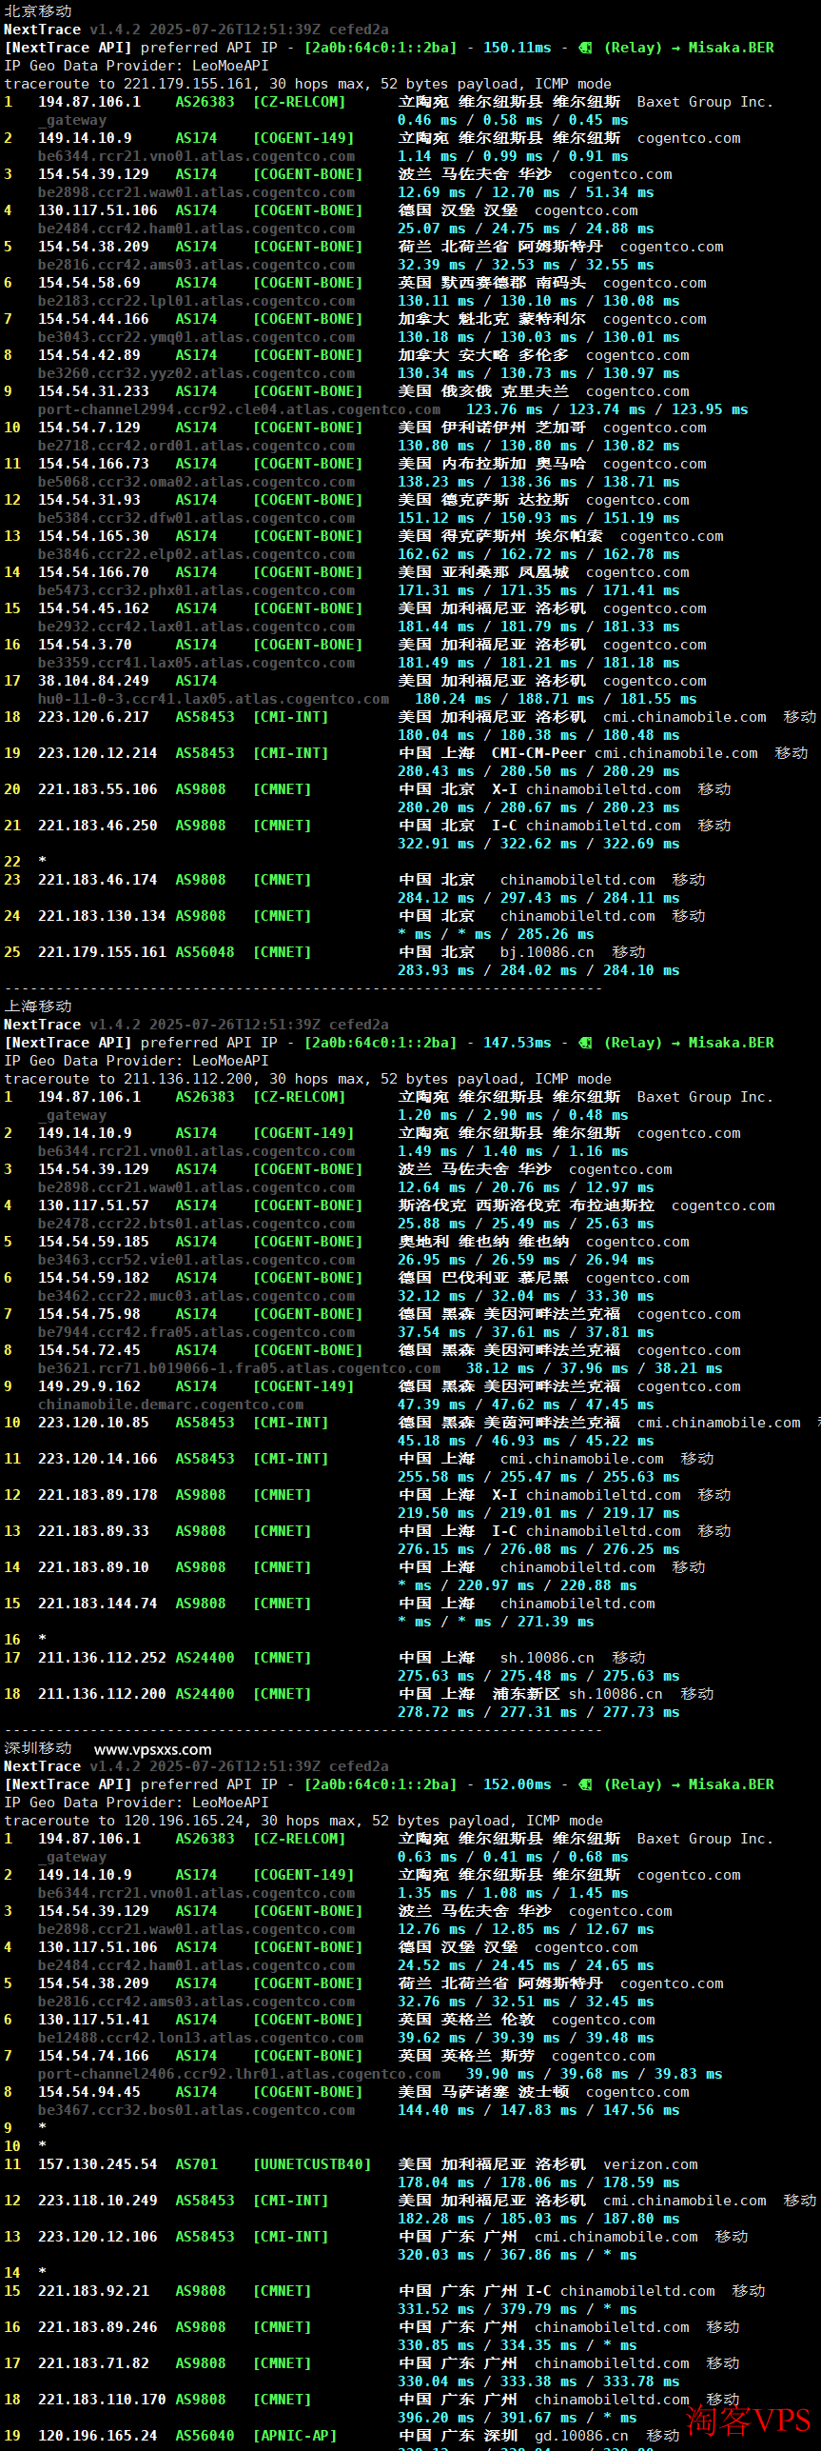Select the 'traceroute to 211.136.112.200' line
Screen dimensions: 821x2451
(307, 1079)
